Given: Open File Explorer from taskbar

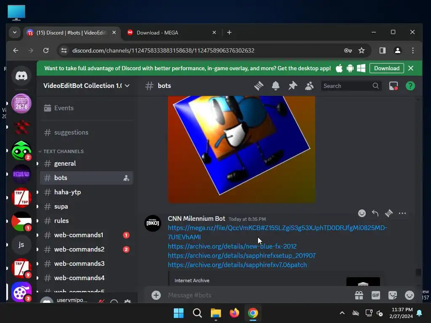Looking at the screenshot, I should coord(216,313).
